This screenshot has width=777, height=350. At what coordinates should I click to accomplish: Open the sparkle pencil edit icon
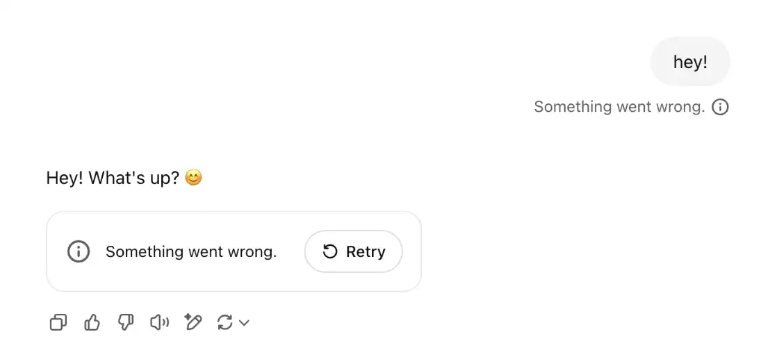tap(193, 322)
